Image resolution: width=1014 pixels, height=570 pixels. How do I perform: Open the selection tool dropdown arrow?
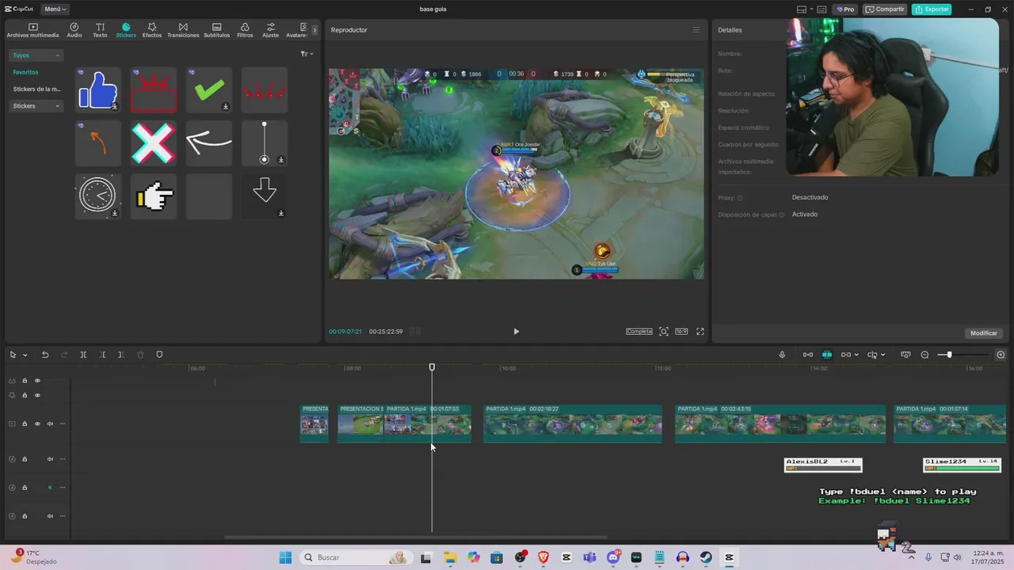25,355
